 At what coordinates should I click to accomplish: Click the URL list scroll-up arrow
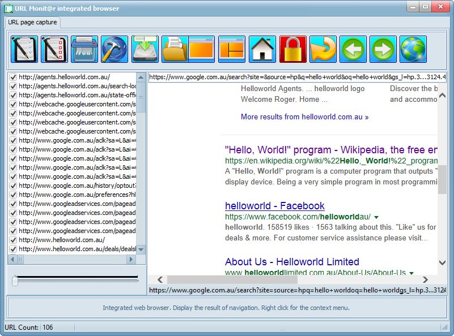(141, 77)
